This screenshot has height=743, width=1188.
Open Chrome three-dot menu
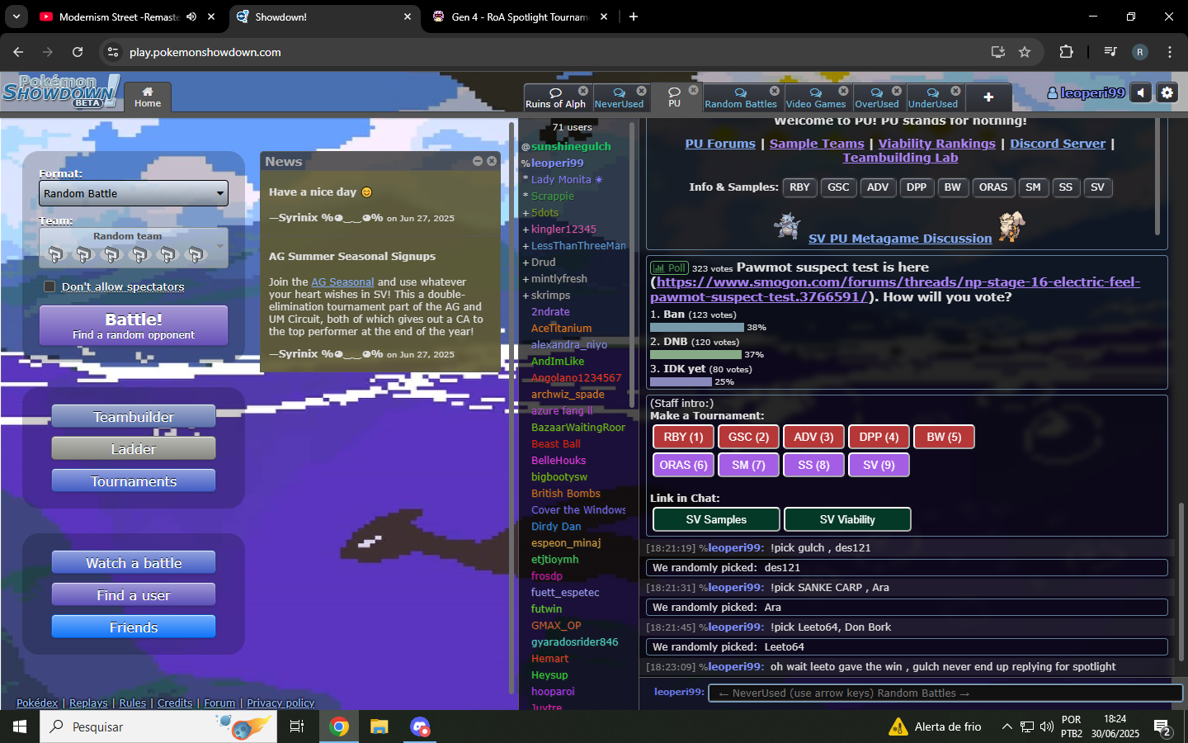pos(1170,52)
